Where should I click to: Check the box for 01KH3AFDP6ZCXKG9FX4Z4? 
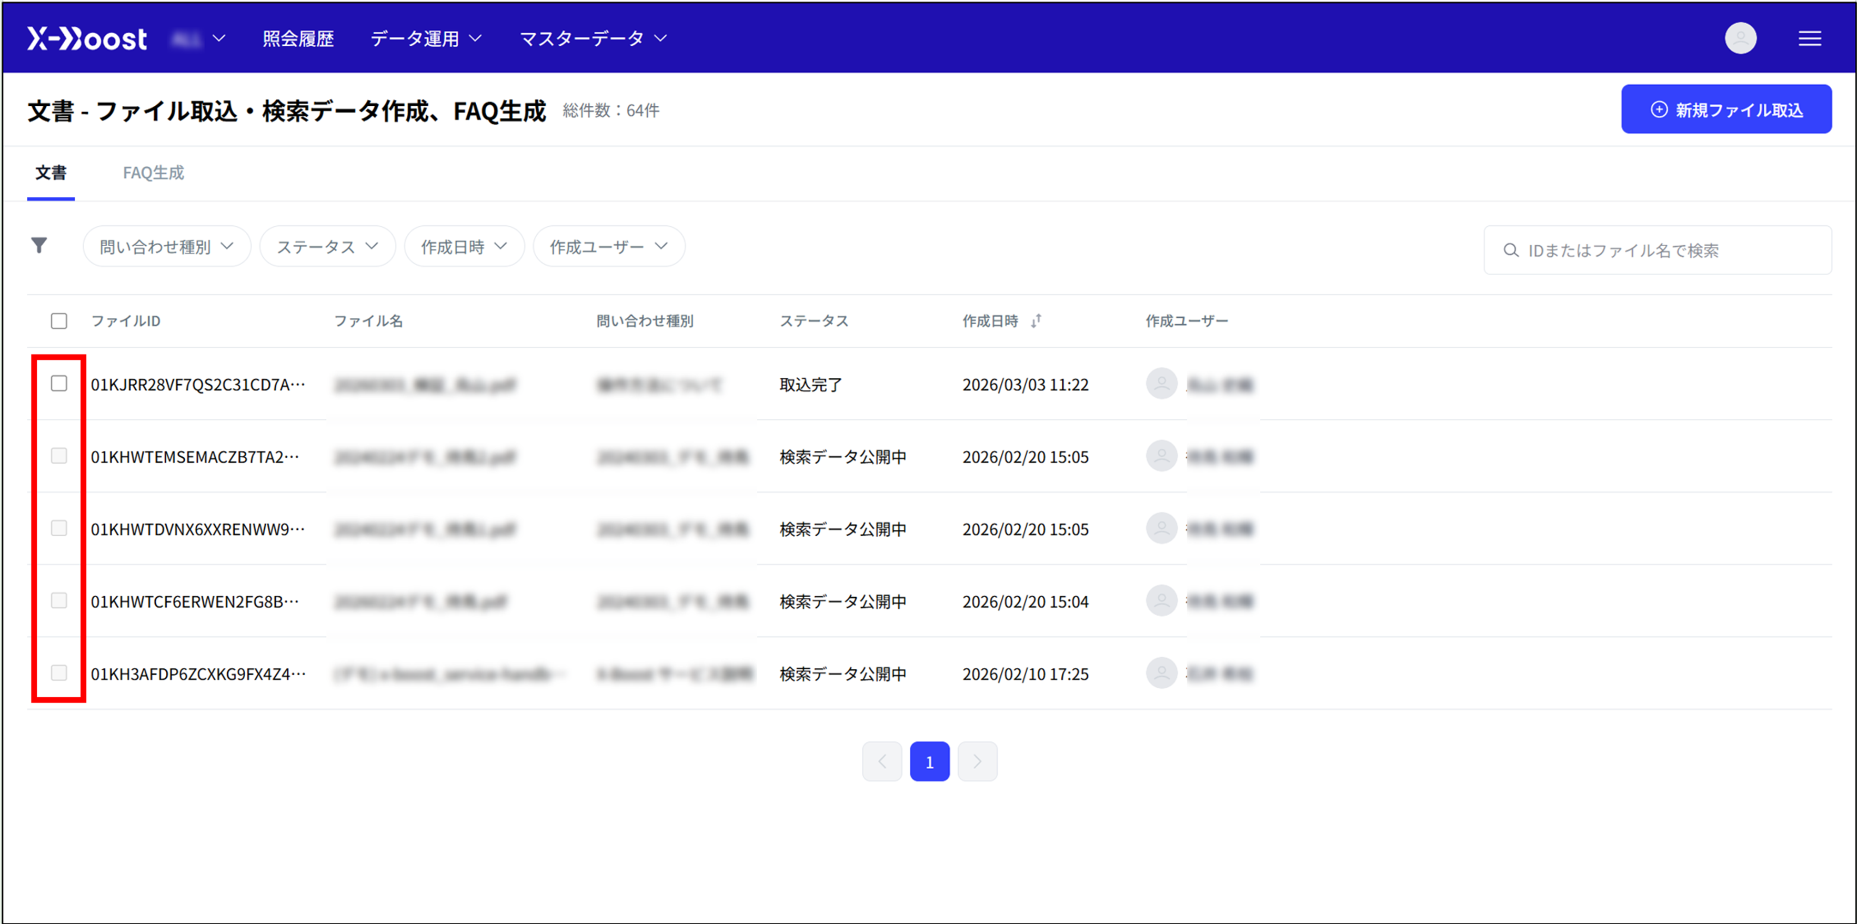59,672
